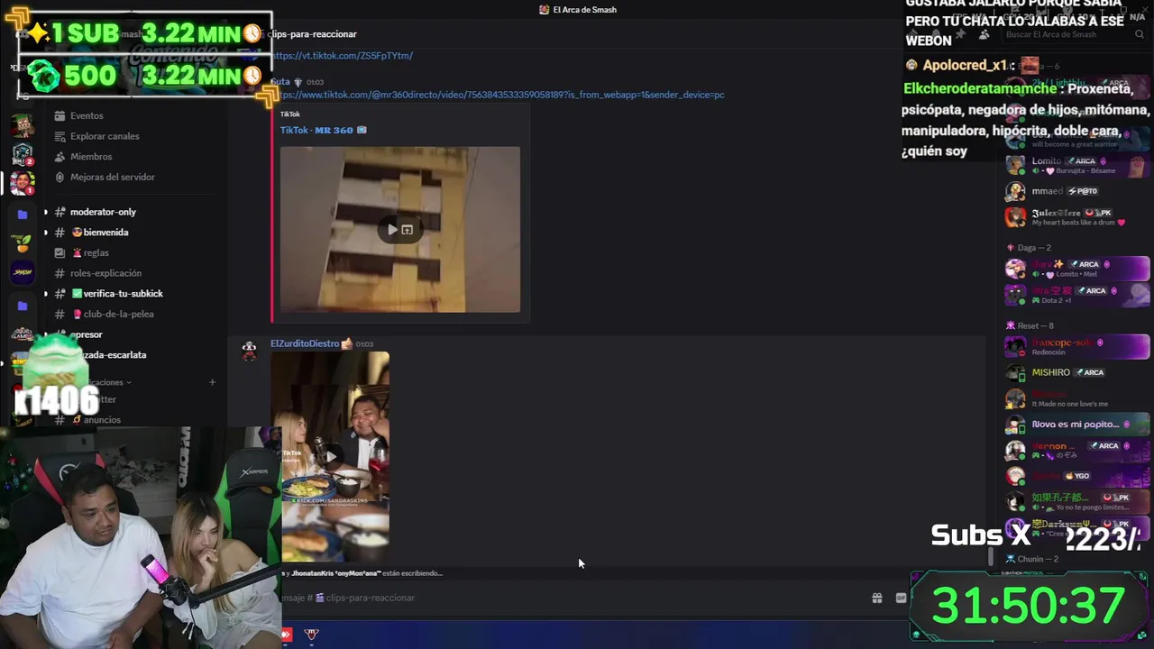Click the ElZurditoDiestro username
This screenshot has width=1154, height=649.
coord(305,343)
